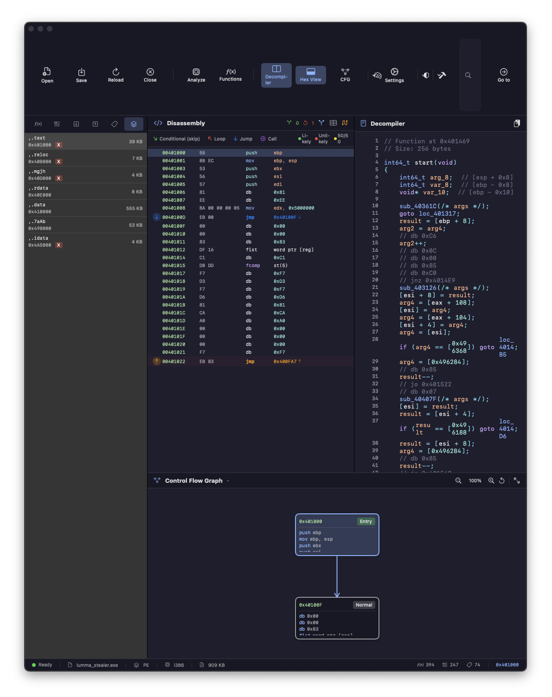
Task: Disable the .text section with its X toggle
Action: coord(58,145)
